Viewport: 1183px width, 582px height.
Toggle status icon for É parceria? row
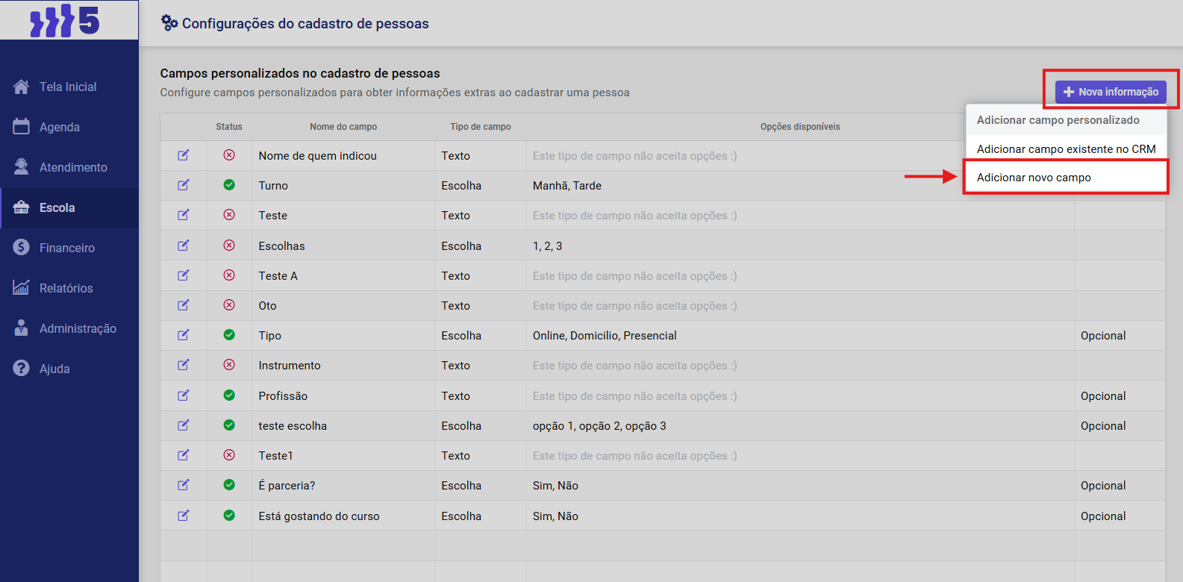pyautogui.click(x=229, y=485)
